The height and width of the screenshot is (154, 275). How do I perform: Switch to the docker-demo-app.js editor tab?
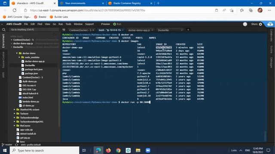pyautogui.click(x=139, y=30)
